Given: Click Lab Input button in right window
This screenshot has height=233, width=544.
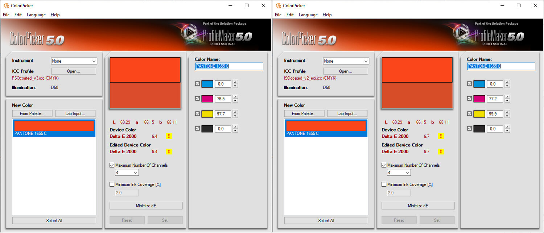Looking at the screenshot, I should coord(347,114).
